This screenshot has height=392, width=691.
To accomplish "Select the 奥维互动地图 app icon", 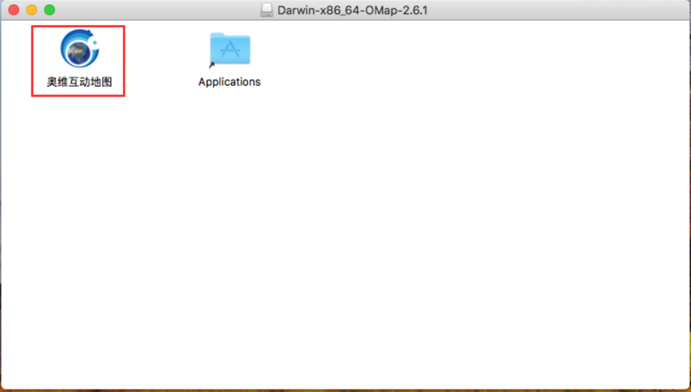I will click(79, 49).
